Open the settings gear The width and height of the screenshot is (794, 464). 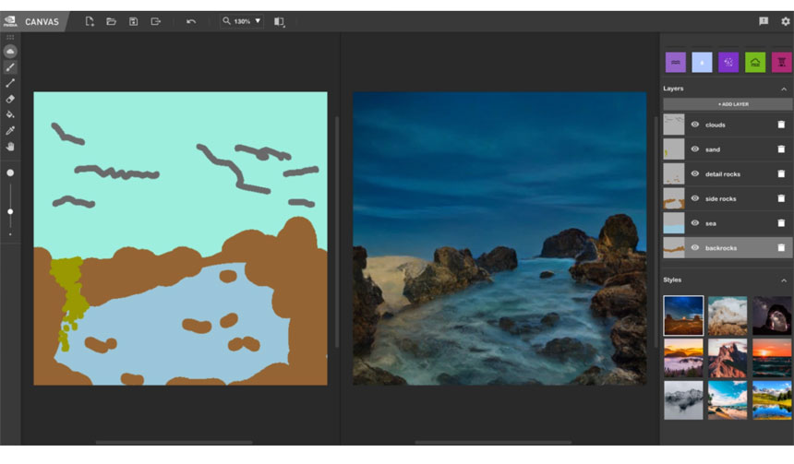pyautogui.click(x=785, y=21)
